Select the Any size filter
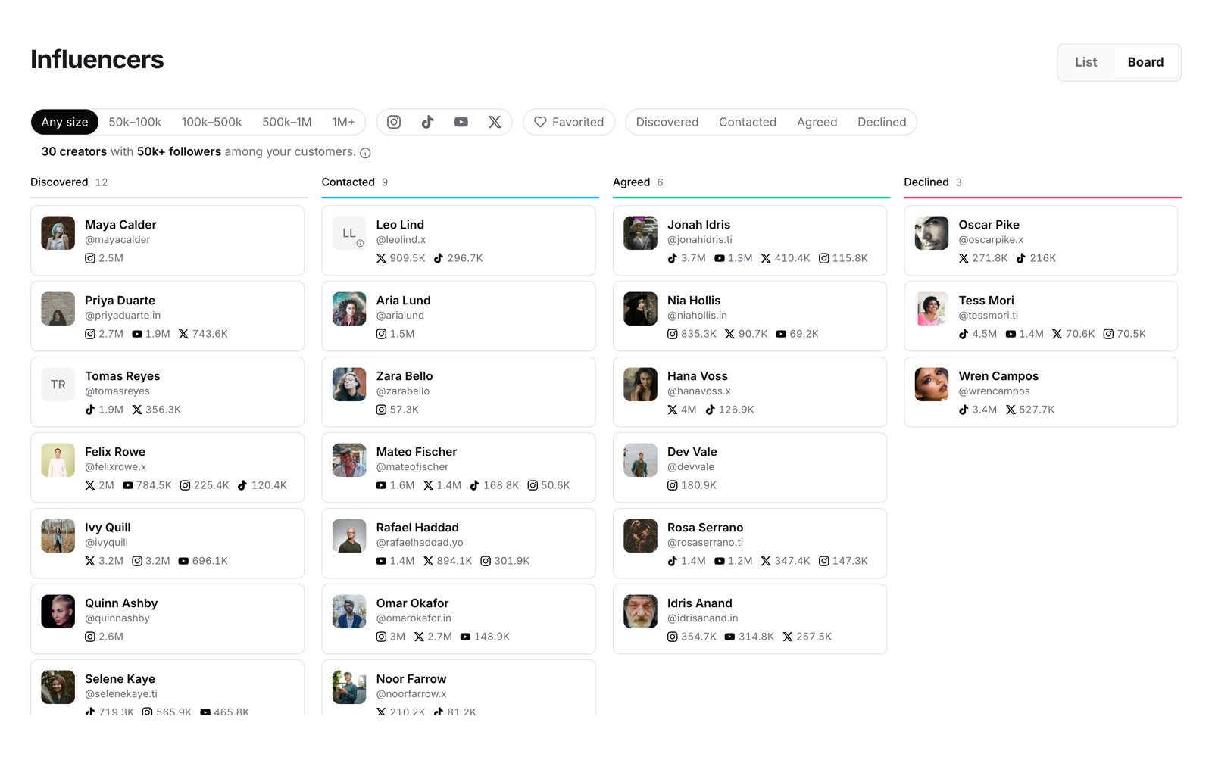This screenshot has height=757, width=1212. pyautogui.click(x=64, y=122)
